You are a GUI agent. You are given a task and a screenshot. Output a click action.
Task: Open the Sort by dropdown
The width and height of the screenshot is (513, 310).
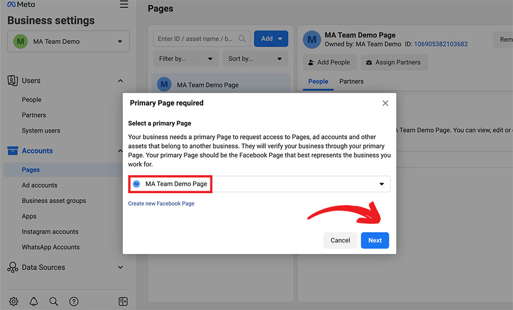click(x=255, y=59)
